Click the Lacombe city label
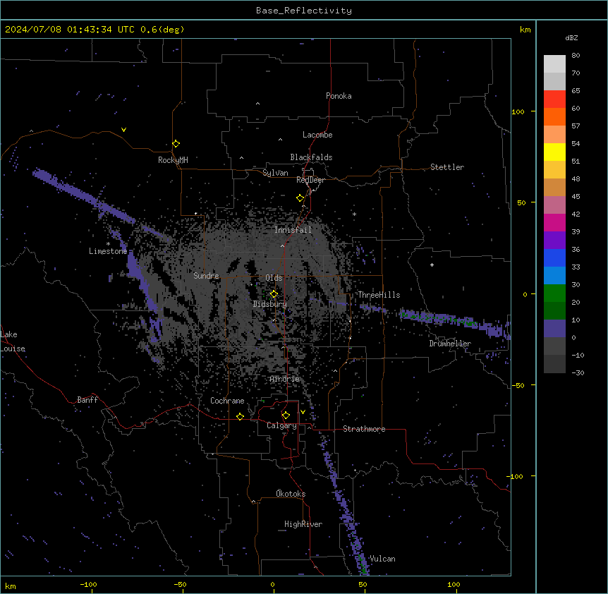 317,135
